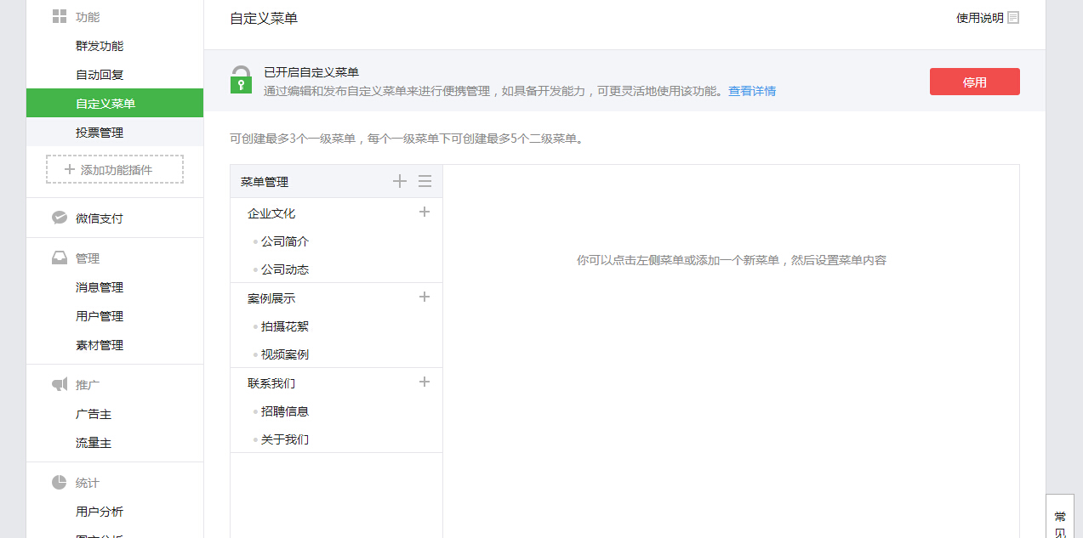
Task: Open the 统计 pie chart icon
Action: 59,482
